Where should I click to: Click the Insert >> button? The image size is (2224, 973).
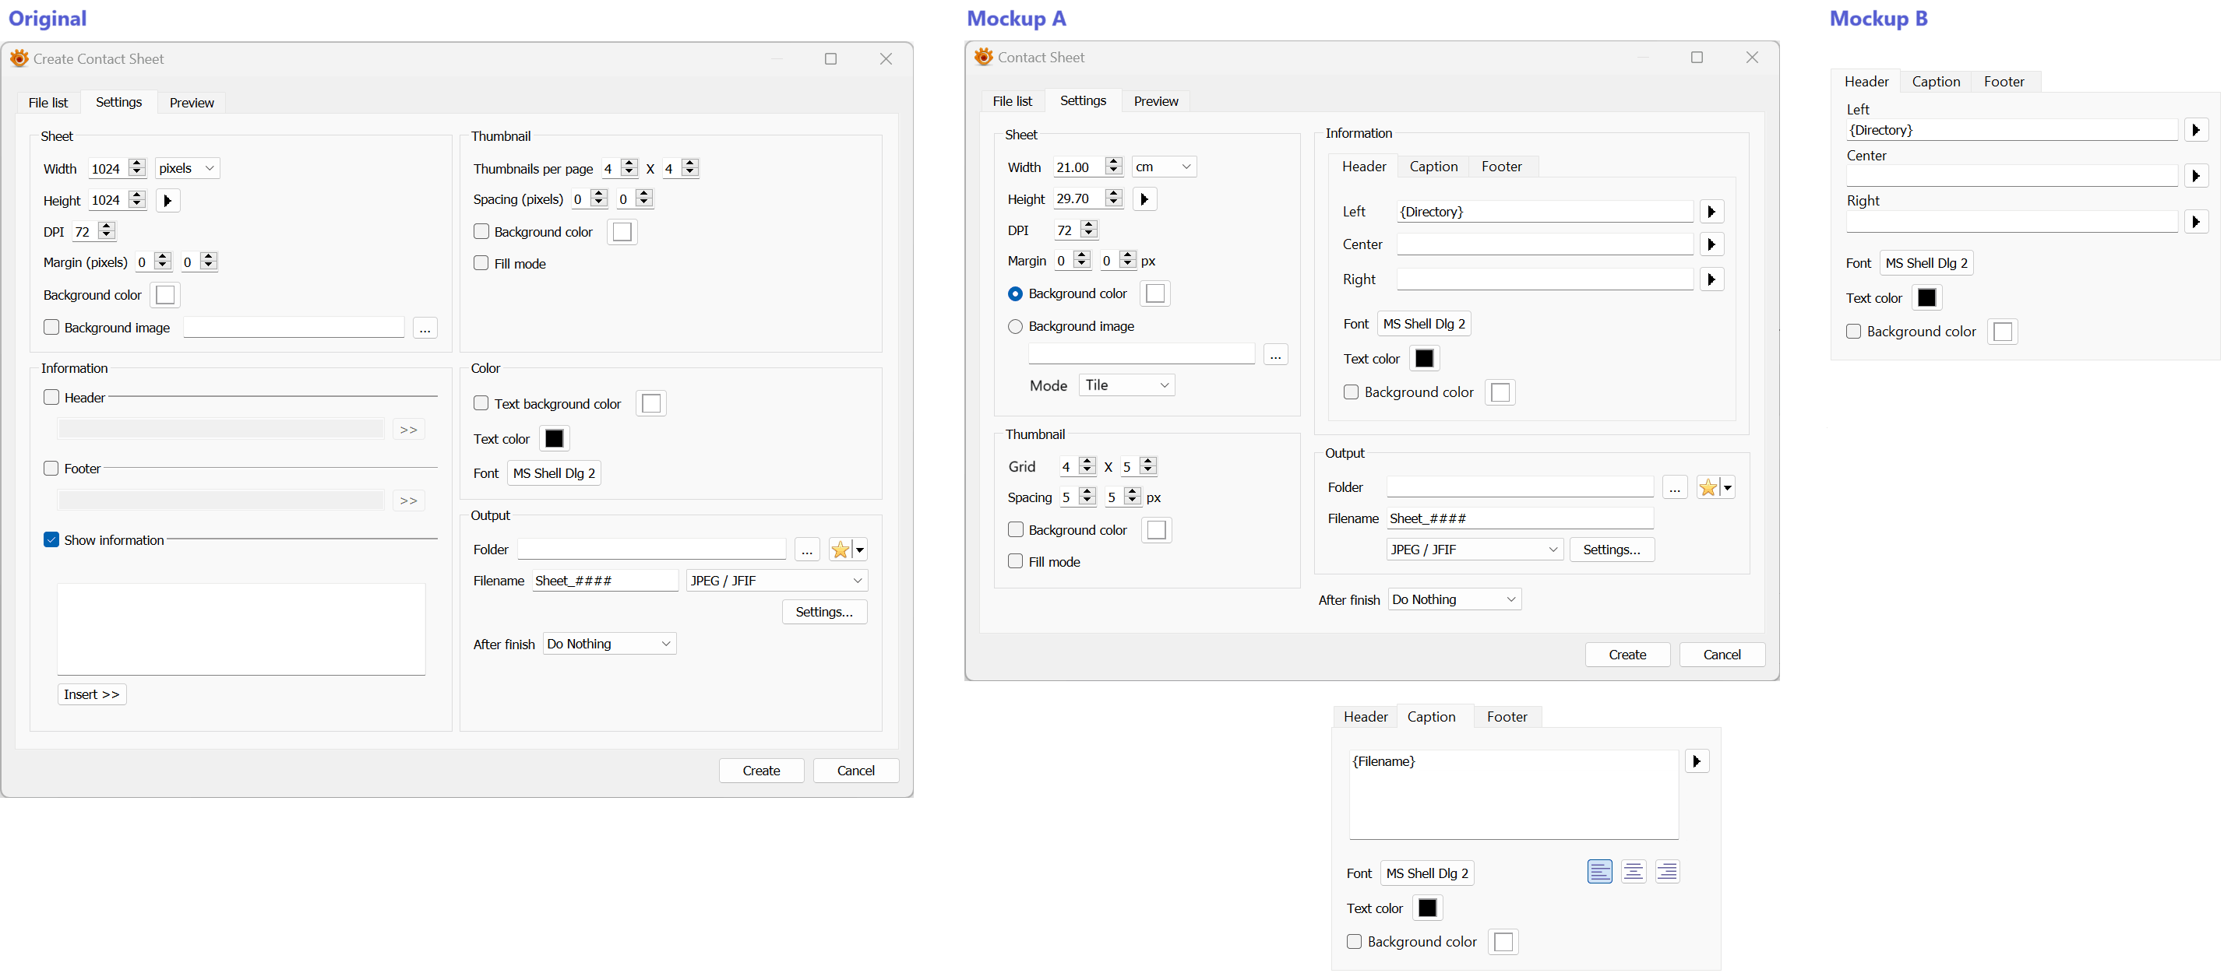pyautogui.click(x=91, y=694)
